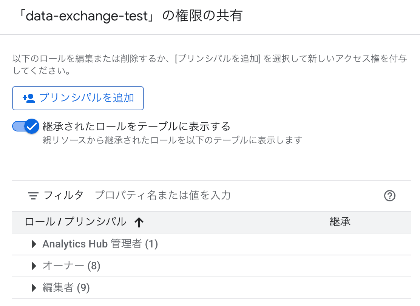Click the sort arrow on ロール / プリンシパル column
The image size is (420, 306).
139,223
